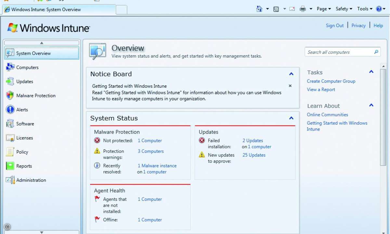
Task: Click the 3 Computers link
Action: 151,151
